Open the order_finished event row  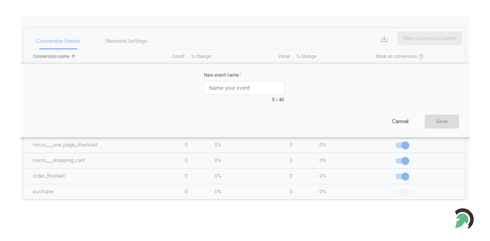49,176
